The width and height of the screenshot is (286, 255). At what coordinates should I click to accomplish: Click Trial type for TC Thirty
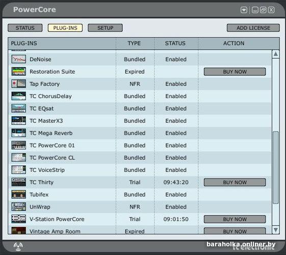click(135, 182)
